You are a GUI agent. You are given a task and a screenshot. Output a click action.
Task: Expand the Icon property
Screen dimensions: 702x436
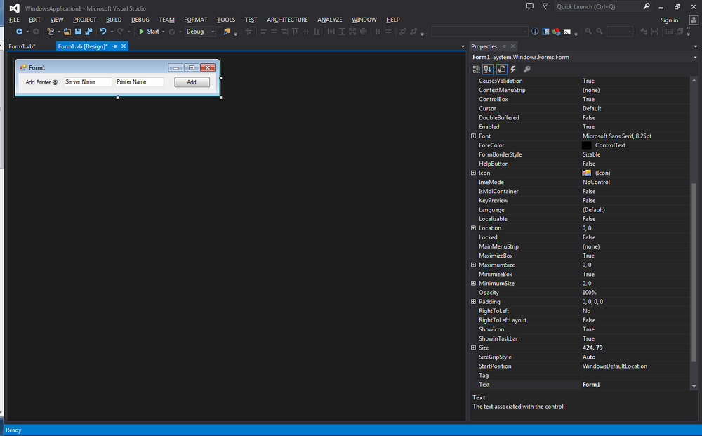473,173
